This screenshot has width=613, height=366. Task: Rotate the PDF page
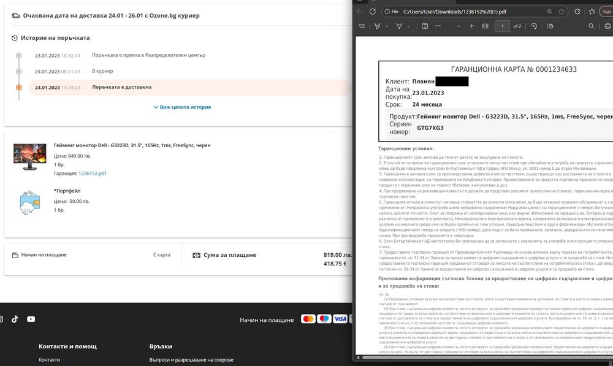(x=534, y=26)
